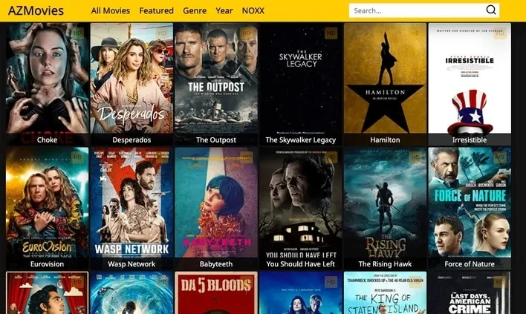Viewport: 526px width, 314px height.
Task: Expand the Genre menu
Action: pos(195,10)
